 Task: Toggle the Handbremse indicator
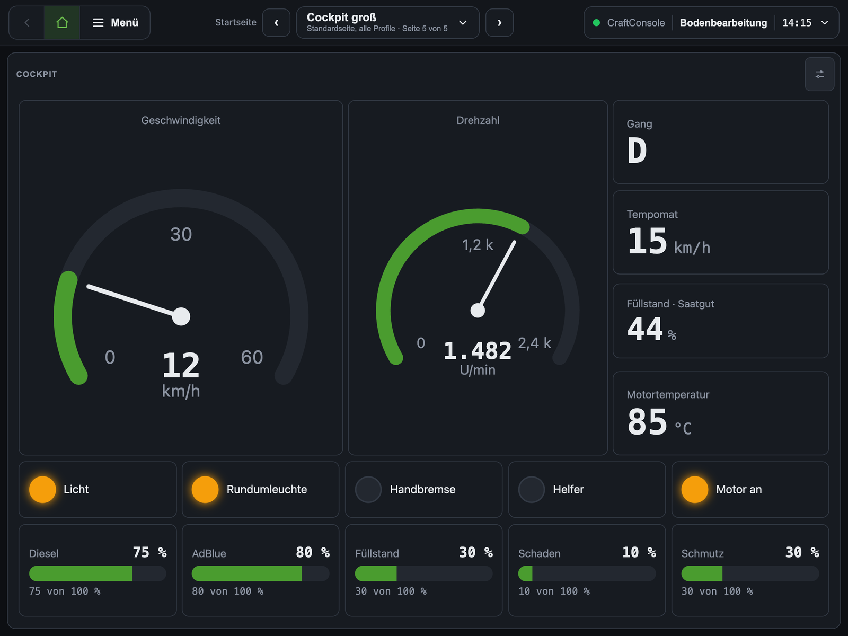423,489
